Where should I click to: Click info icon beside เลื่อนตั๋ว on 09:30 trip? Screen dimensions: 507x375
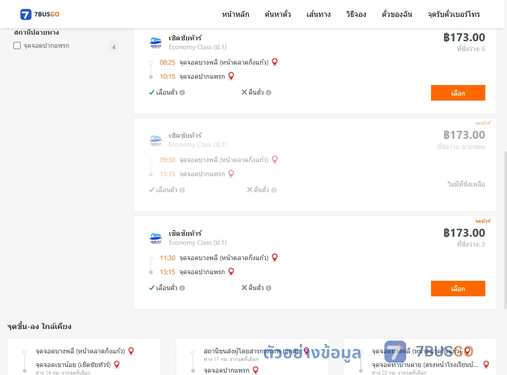(x=182, y=190)
